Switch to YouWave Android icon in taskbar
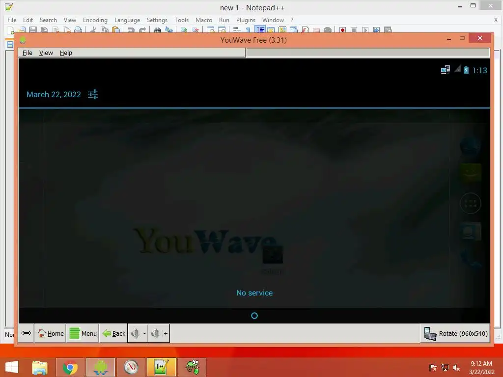This screenshot has width=503, height=377. point(100,367)
